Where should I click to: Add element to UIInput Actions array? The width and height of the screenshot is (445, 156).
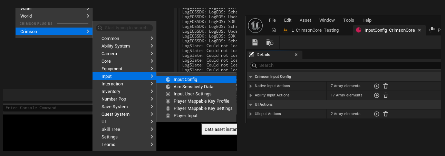tap(377, 114)
